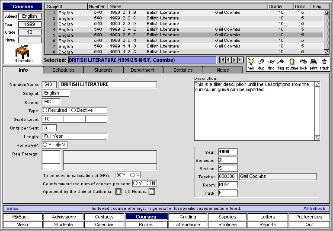Select course row 3 track D
Viewport: 333px width, 231px height.
pos(184,24)
